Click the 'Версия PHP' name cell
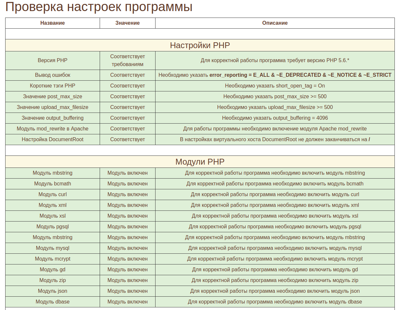400x310 pixels. click(x=53, y=60)
